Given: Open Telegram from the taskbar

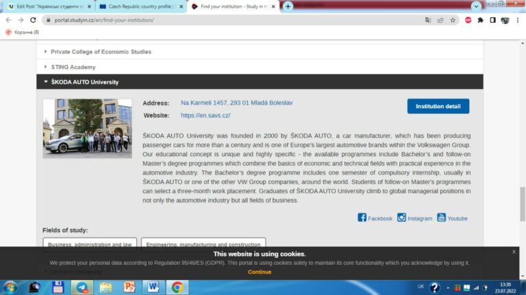Looking at the screenshot, I should 82,287.
